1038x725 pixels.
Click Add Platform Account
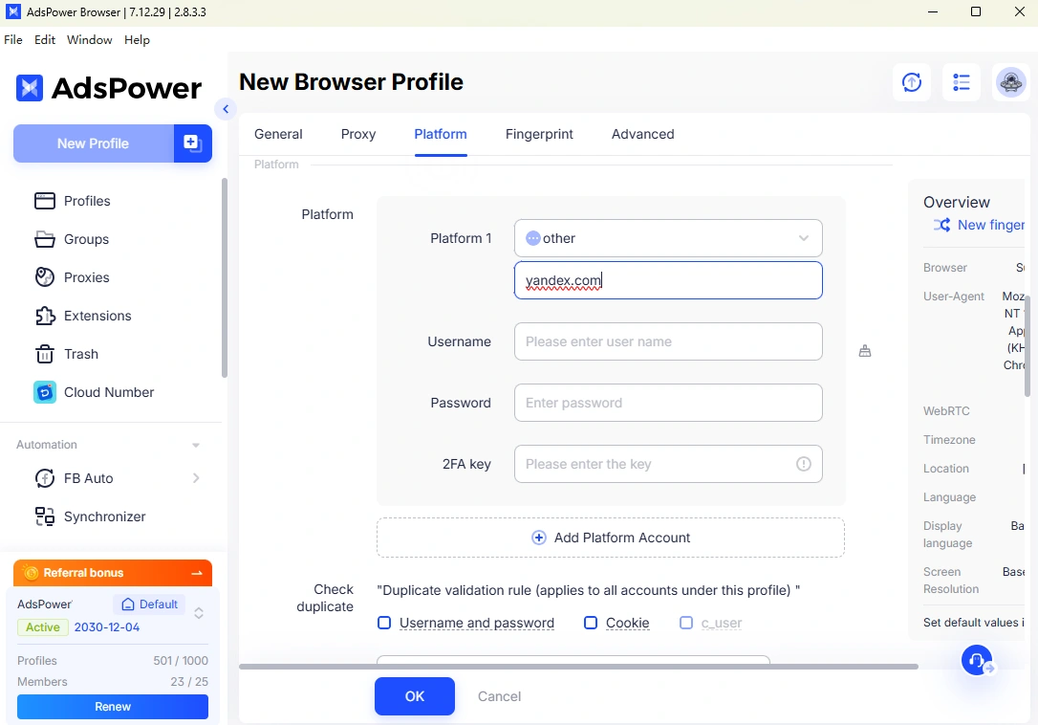[x=611, y=538]
